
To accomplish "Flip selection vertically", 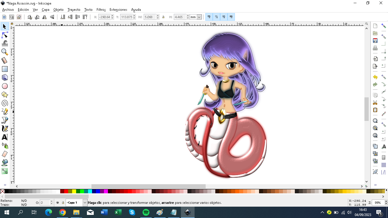I will (x=52, y=17).
